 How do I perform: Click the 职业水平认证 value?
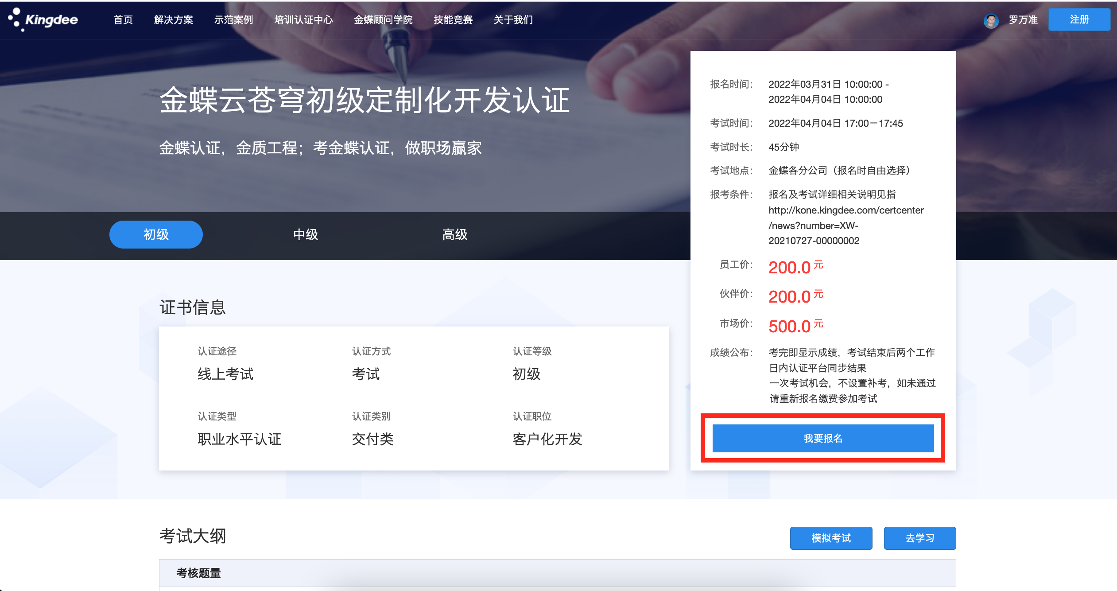click(239, 439)
